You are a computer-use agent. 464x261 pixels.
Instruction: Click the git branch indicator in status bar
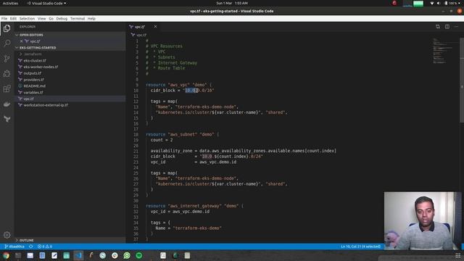click(x=14, y=246)
